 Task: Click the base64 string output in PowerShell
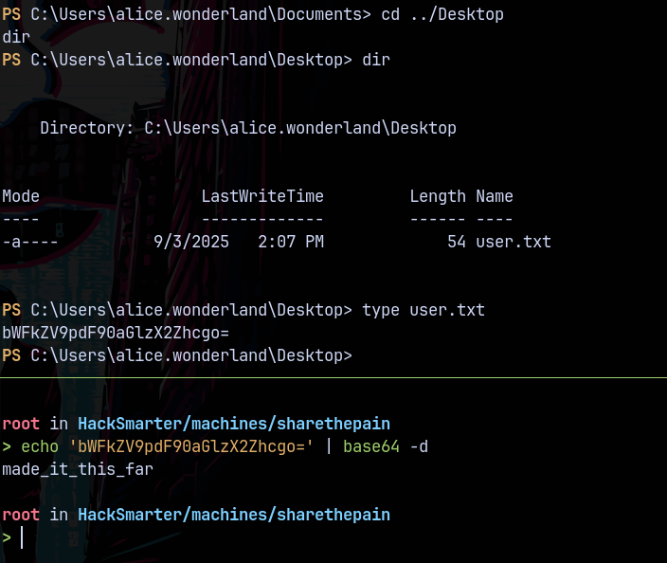click(116, 333)
